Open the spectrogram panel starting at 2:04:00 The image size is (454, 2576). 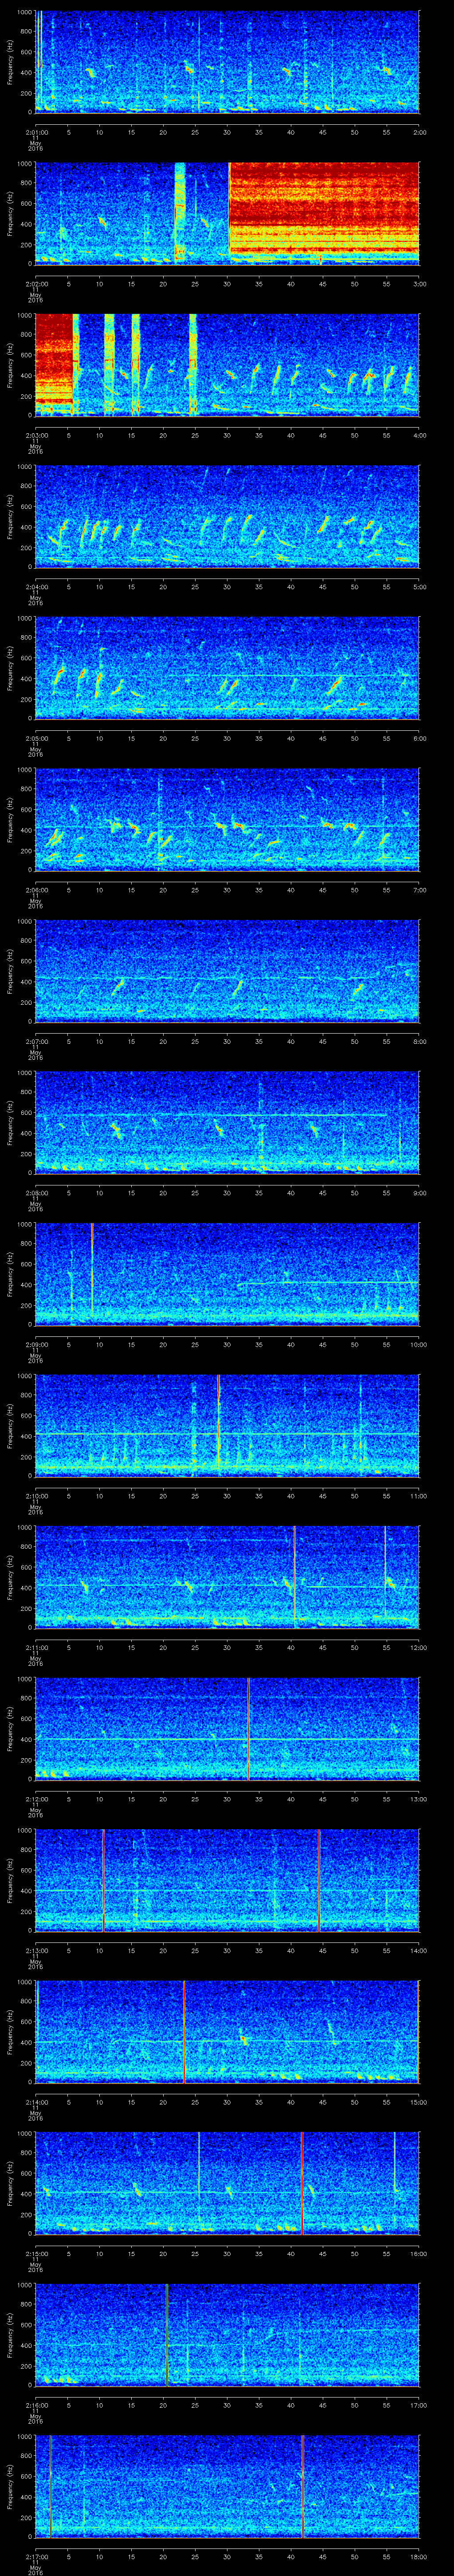[227, 516]
